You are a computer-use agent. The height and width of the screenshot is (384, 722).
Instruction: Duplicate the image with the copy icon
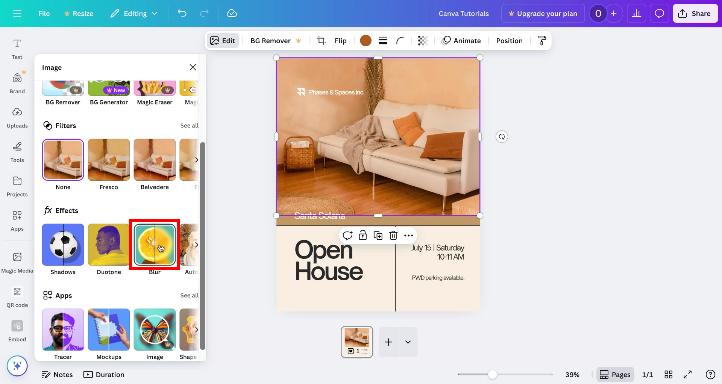click(378, 235)
